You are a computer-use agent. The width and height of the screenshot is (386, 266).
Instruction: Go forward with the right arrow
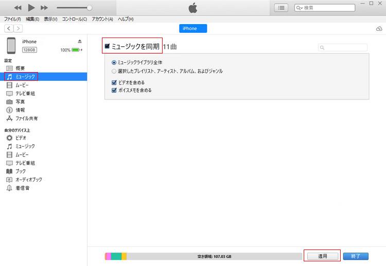[x=18, y=28]
